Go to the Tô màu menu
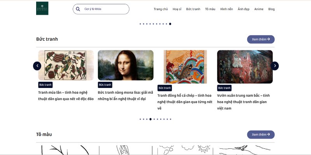 [x=210, y=9]
